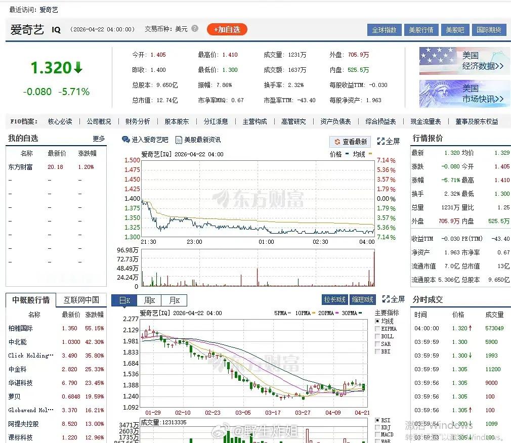The image size is (511, 443).
Task: Select 中金科 in the stock list
Action: tap(17, 369)
